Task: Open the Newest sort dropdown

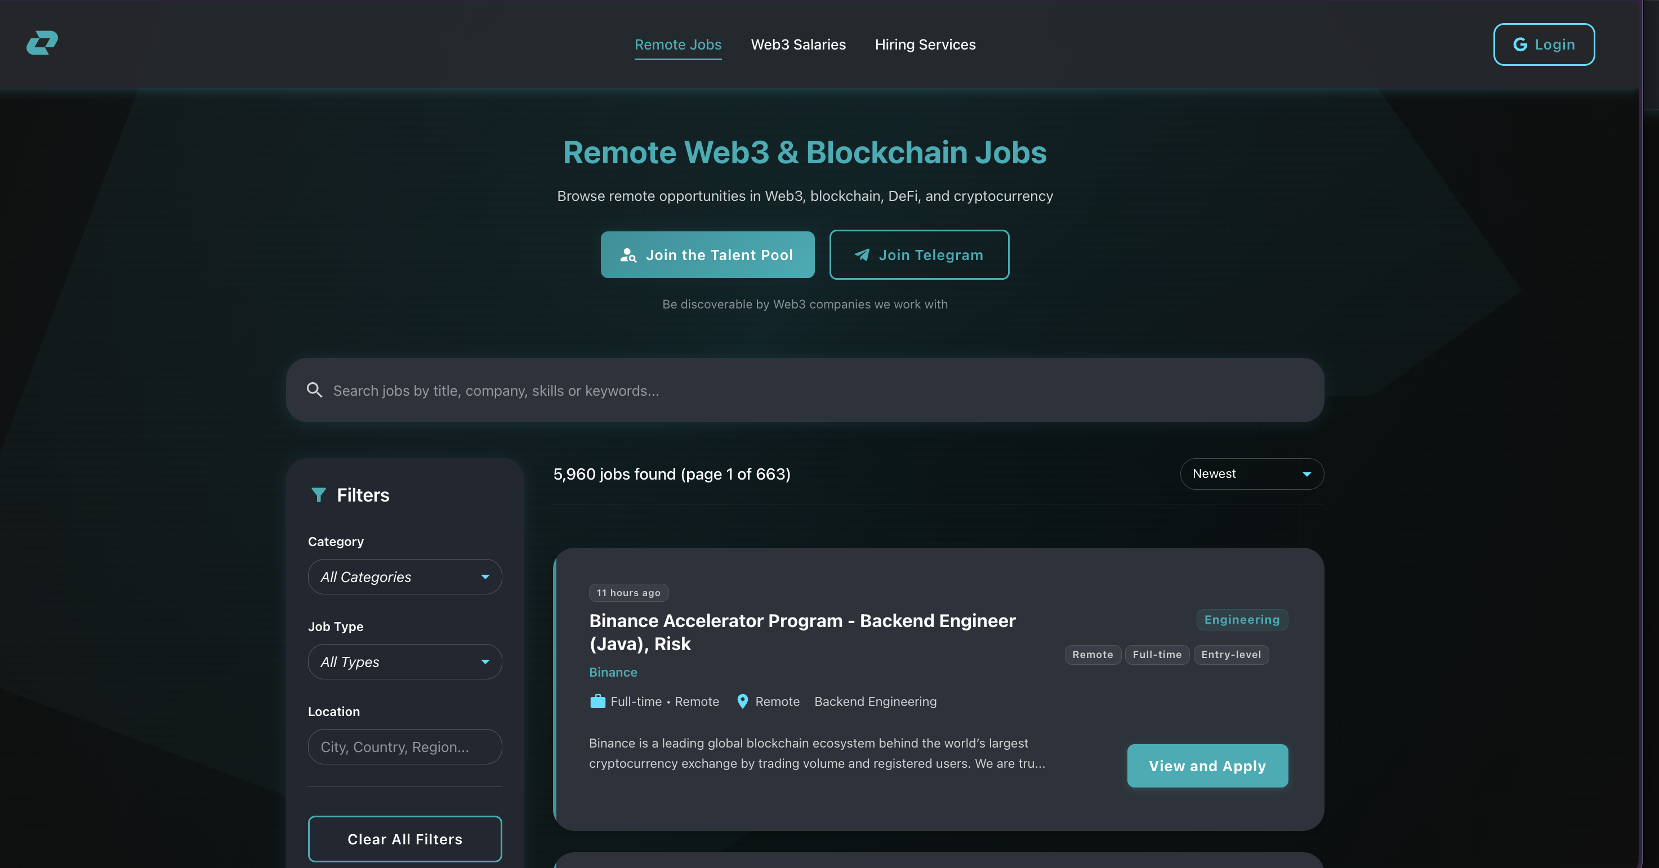Action: tap(1251, 474)
